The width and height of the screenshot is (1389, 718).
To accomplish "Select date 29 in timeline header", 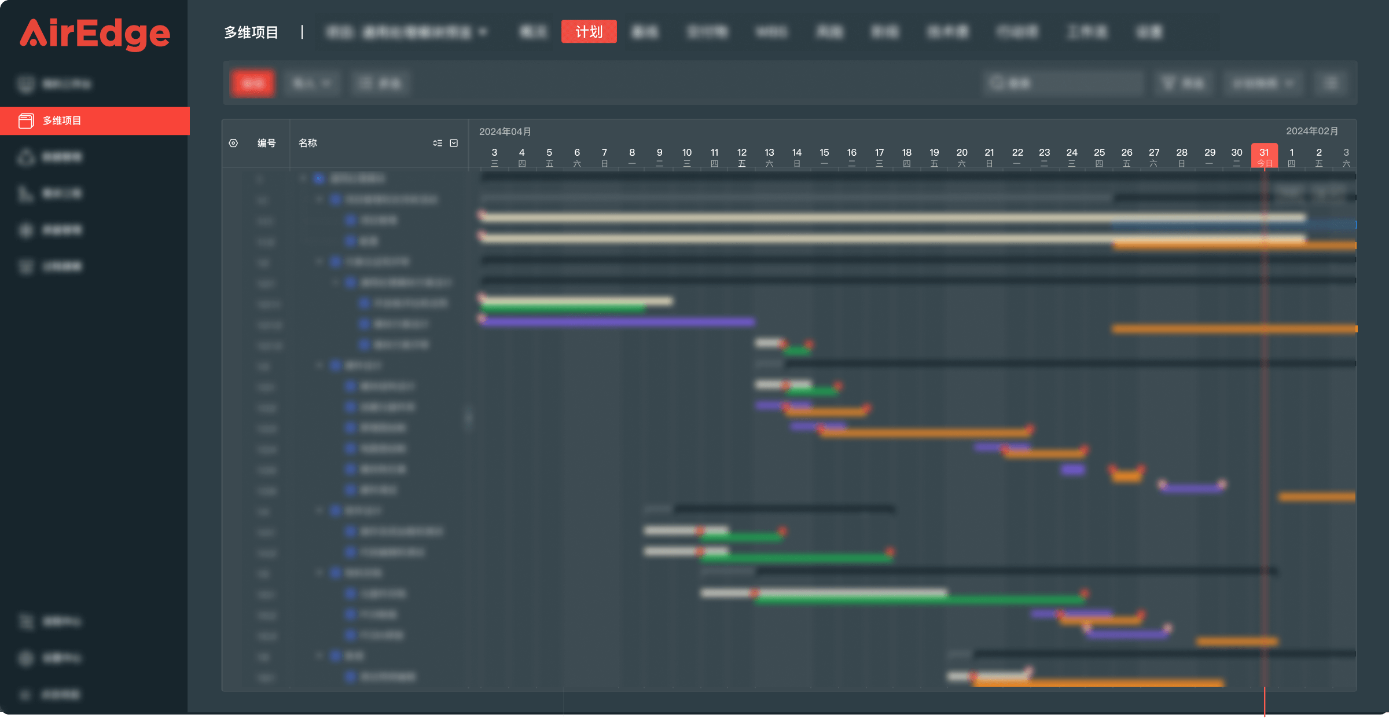I will point(1210,157).
